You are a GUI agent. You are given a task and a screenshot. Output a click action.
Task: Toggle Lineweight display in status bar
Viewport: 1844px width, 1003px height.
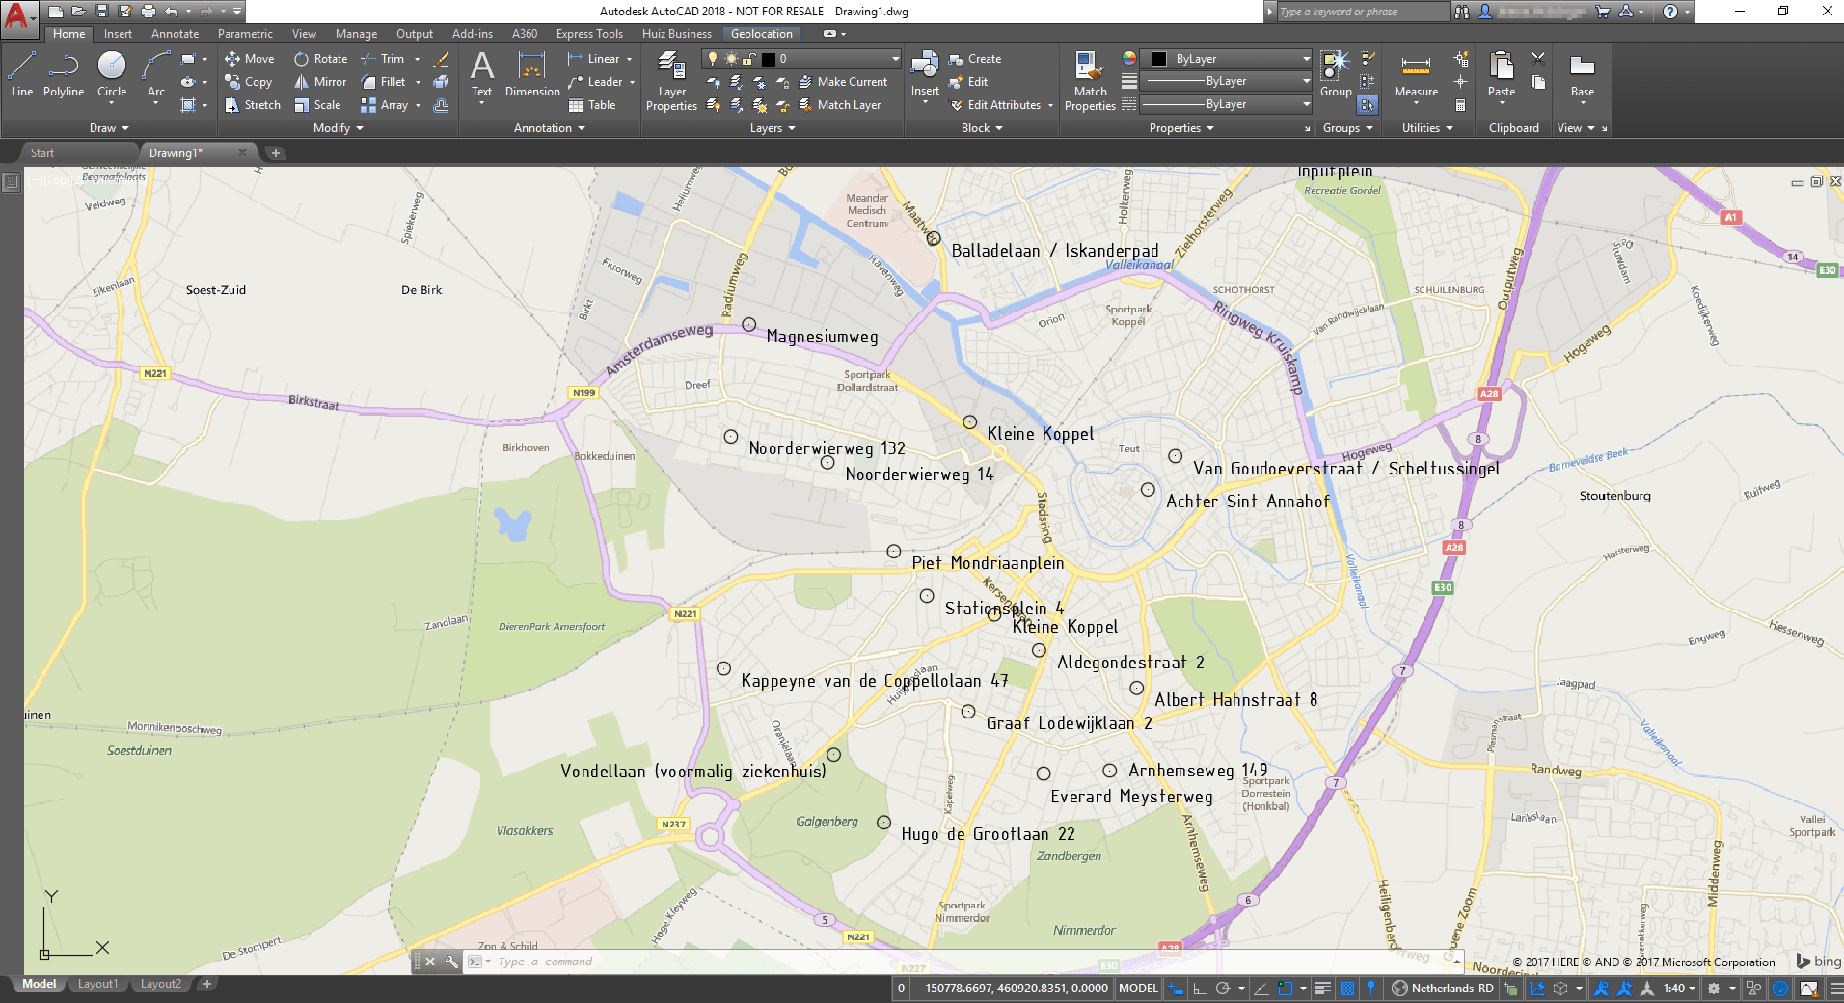1323,989
